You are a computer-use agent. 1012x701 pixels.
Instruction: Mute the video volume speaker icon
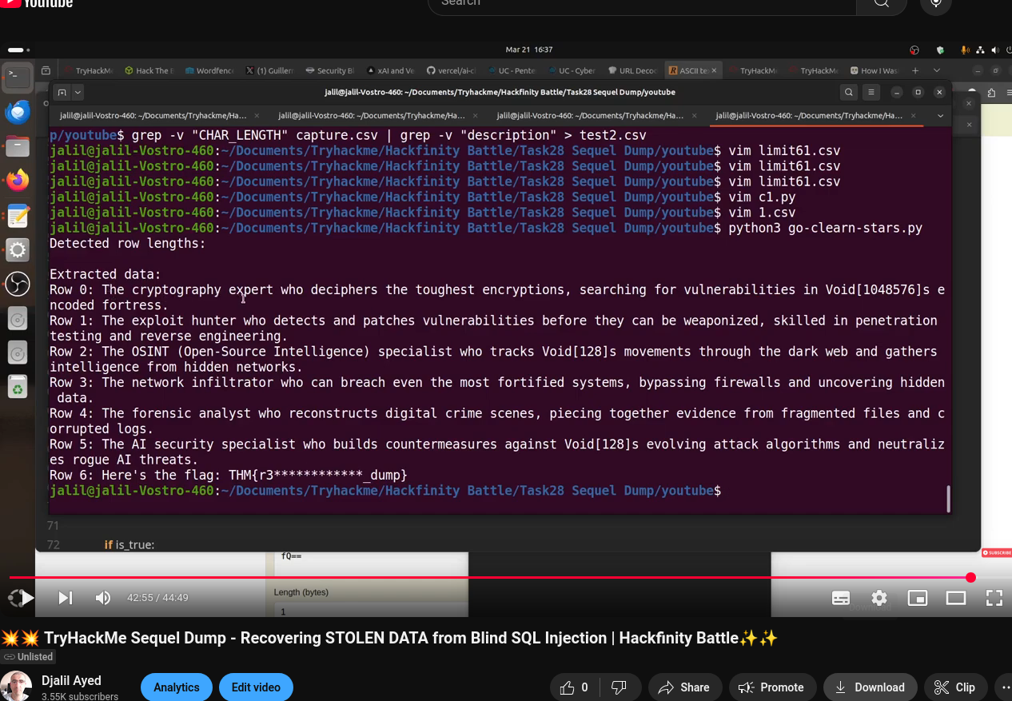[103, 598]
